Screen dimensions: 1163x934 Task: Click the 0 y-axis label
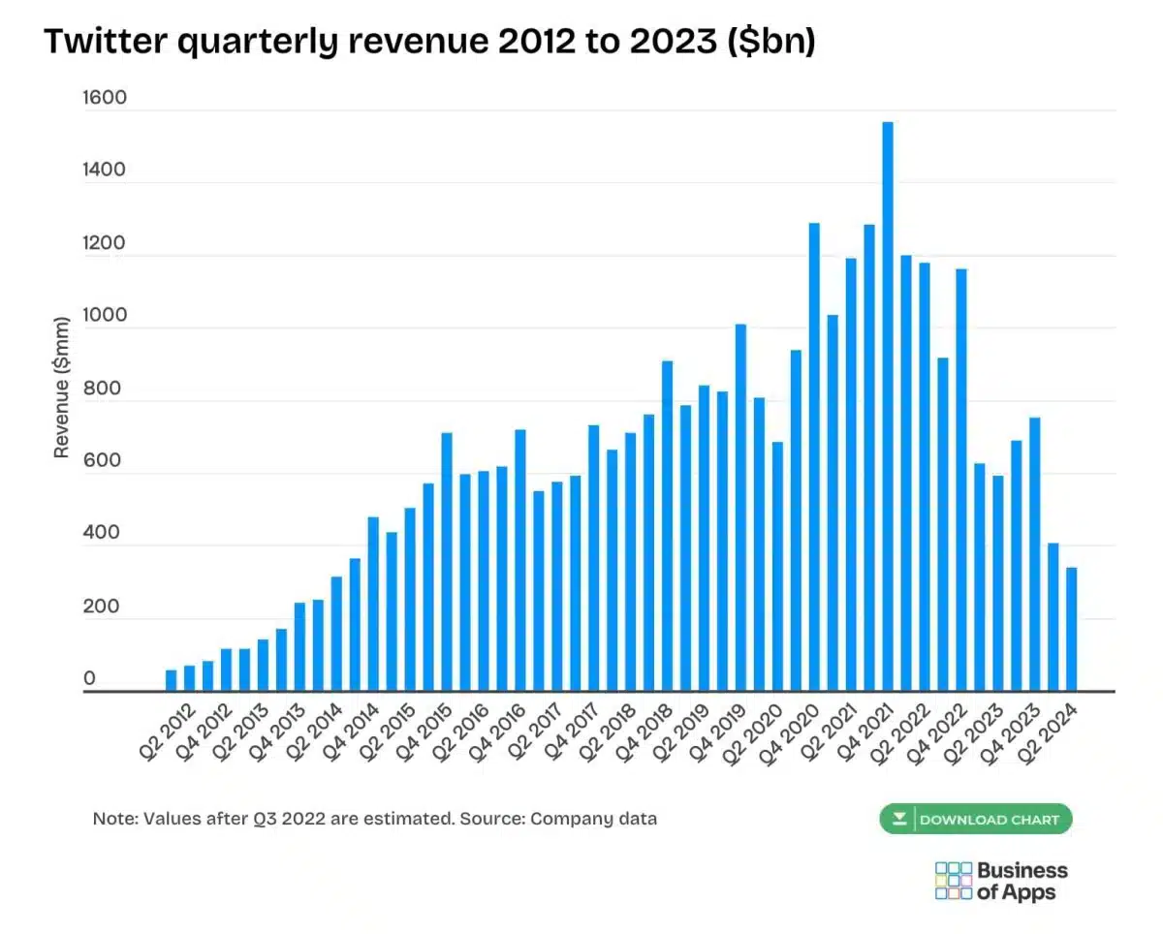click(89, 679)
